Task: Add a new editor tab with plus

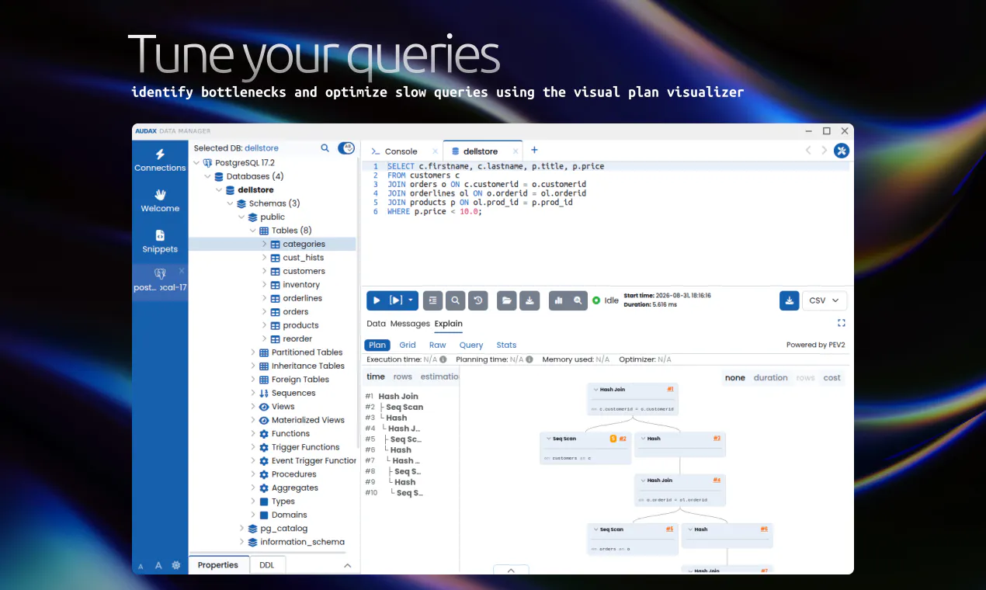Action: click(534, 151)
